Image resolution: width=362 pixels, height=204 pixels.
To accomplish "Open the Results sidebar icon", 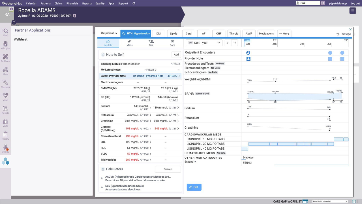I will 5,109.
